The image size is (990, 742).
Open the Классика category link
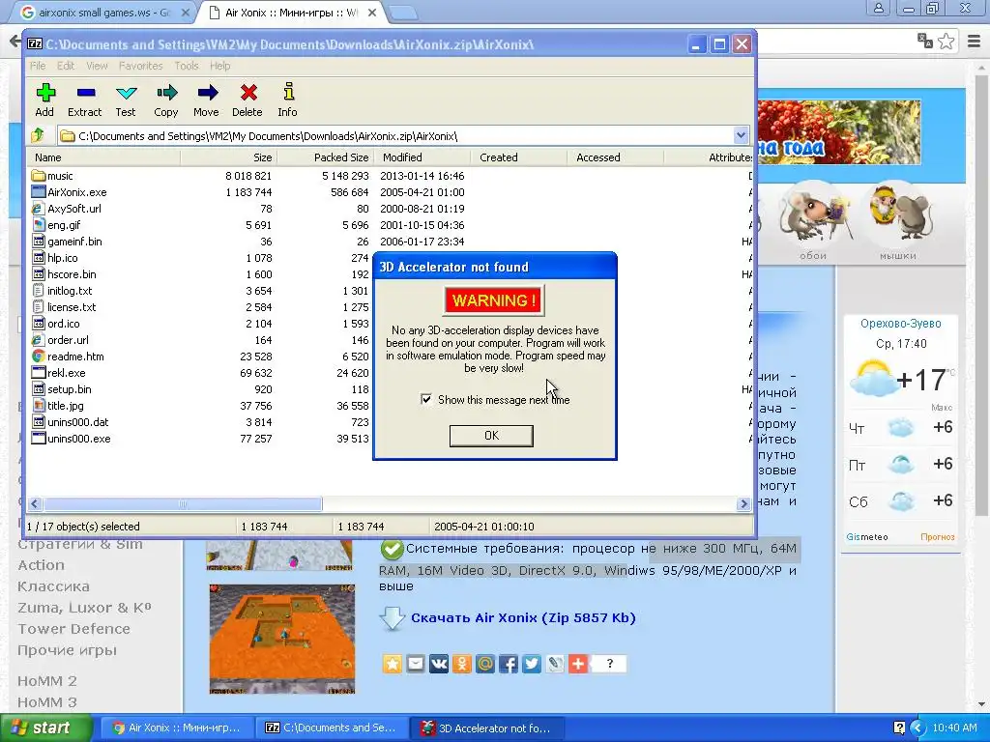tap(54, 586)
